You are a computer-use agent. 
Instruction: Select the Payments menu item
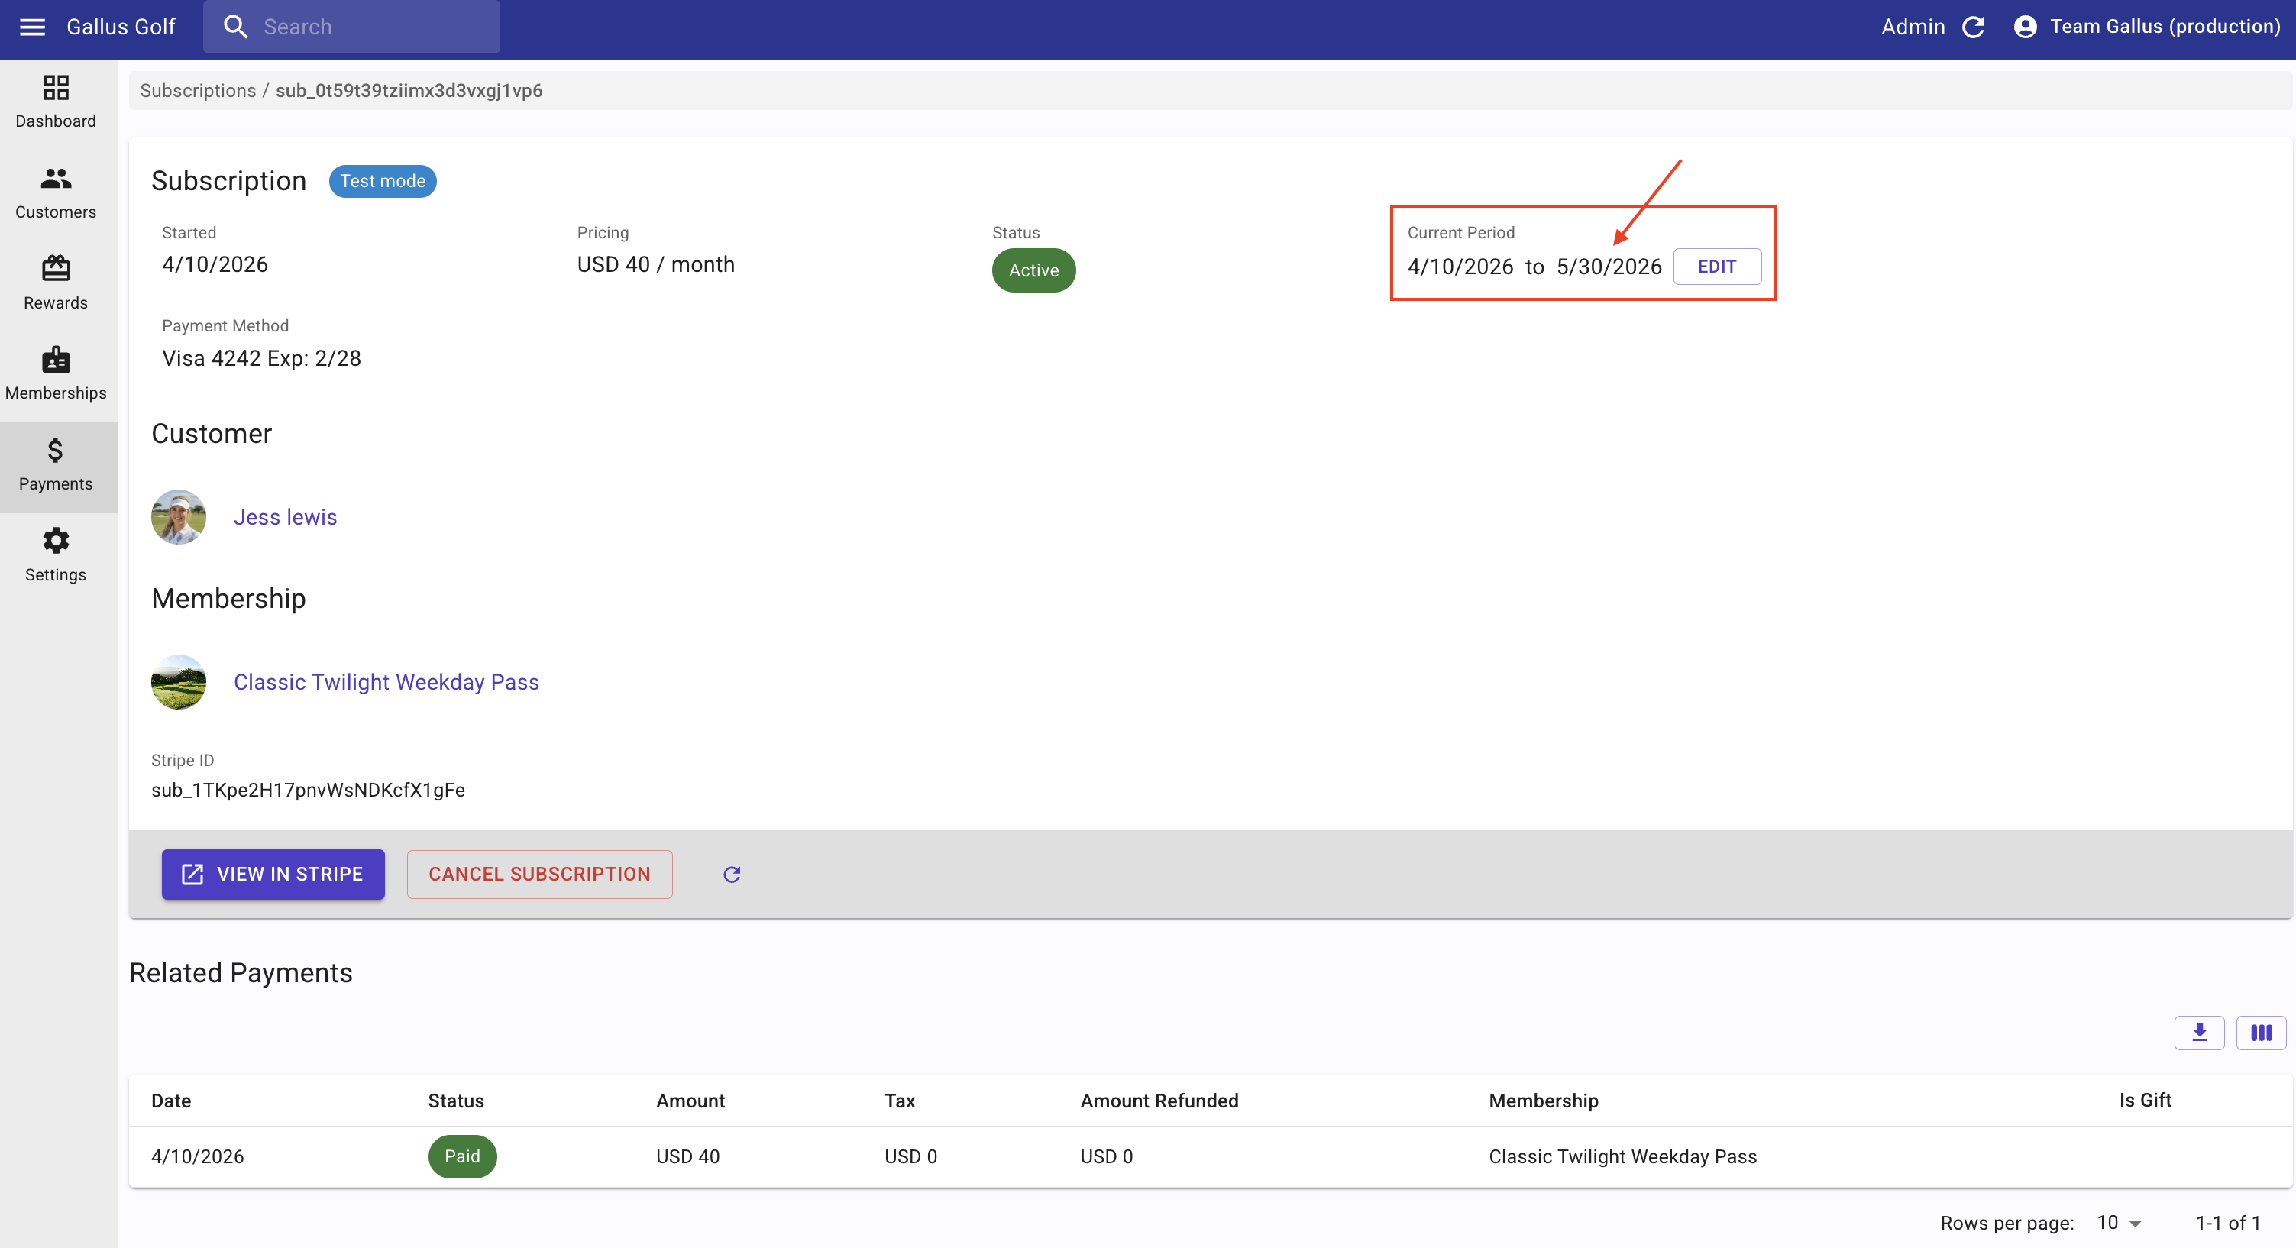[x=55, y=464]
